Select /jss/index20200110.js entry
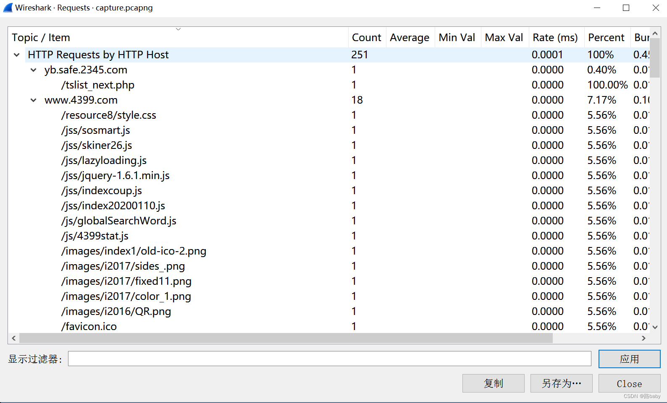Screen dimensions: 667x403 coord(329,206)
